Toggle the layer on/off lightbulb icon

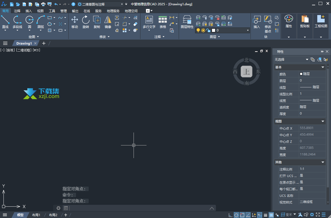(x=198, y=30)
